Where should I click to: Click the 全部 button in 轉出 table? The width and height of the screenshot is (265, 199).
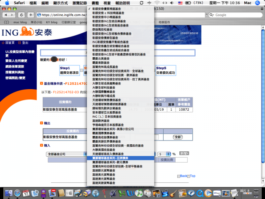(178, 137)
